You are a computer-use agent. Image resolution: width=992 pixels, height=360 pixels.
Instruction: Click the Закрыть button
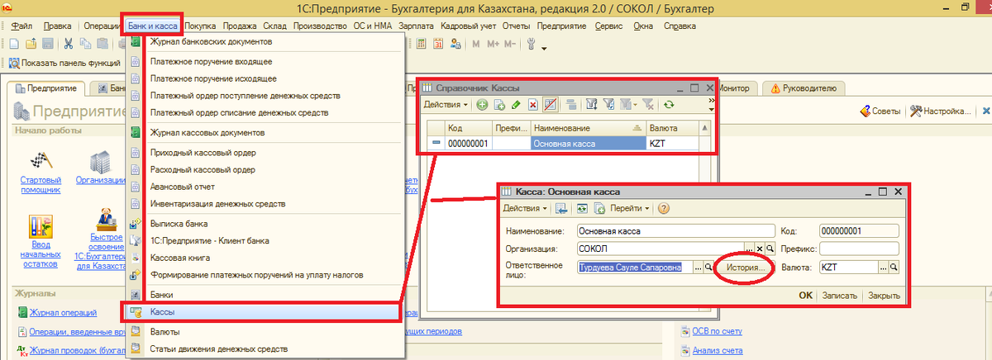coord(884,296)
